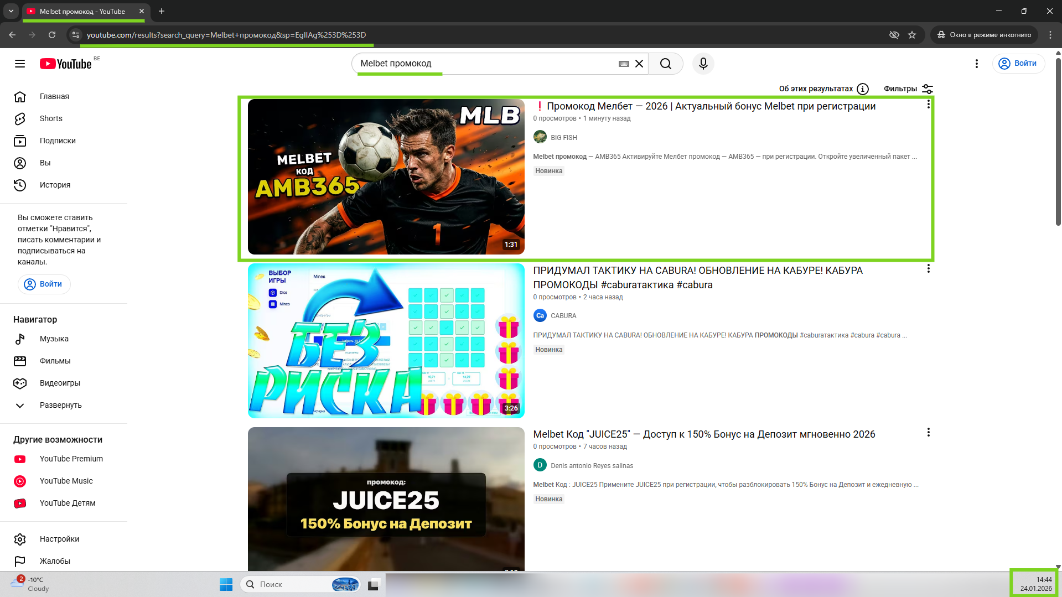The width and height of the screenshot is (1062, 597).
Task: Click the Войти button in the header
Action: click(1018, 64)
